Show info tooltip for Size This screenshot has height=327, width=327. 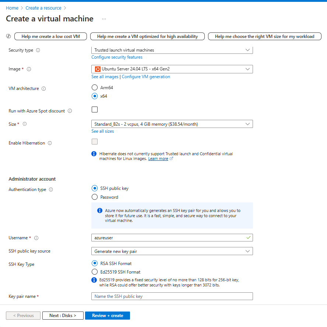pos(25,124)
